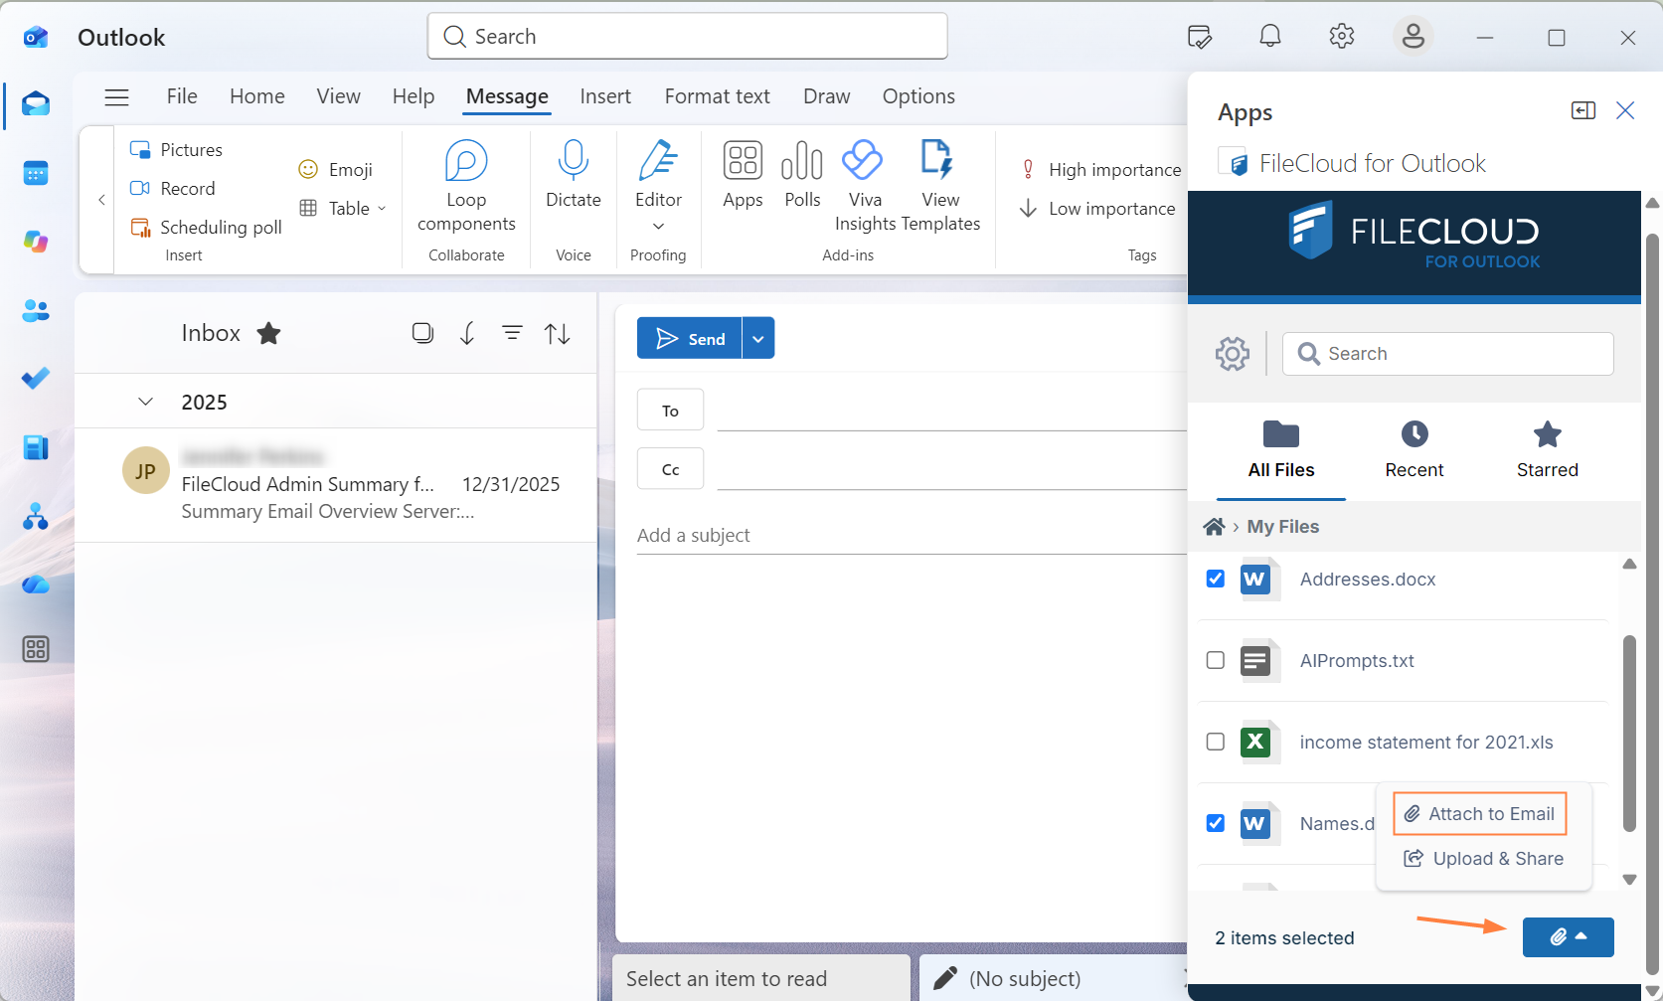Click the Send button
Screen dimensions: 1663x1001
[x=690, y=339]
